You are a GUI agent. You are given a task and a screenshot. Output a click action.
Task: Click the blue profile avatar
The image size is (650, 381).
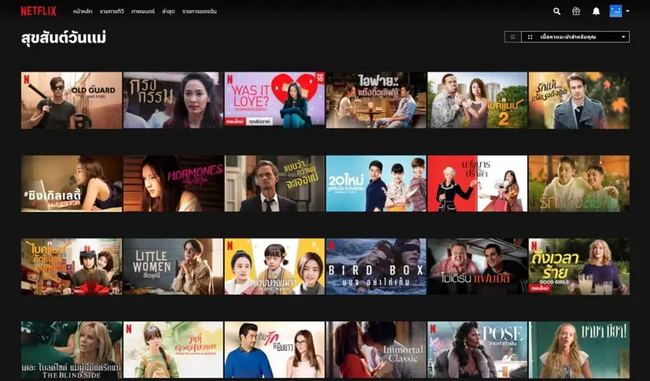pyautogui.click(x=616, y=11)
